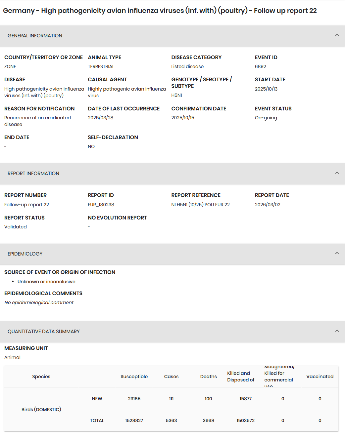Click Report ID value FUR_180238
Image resolution: width=345 pixels, height=435 pixels.
coord(101,205)
